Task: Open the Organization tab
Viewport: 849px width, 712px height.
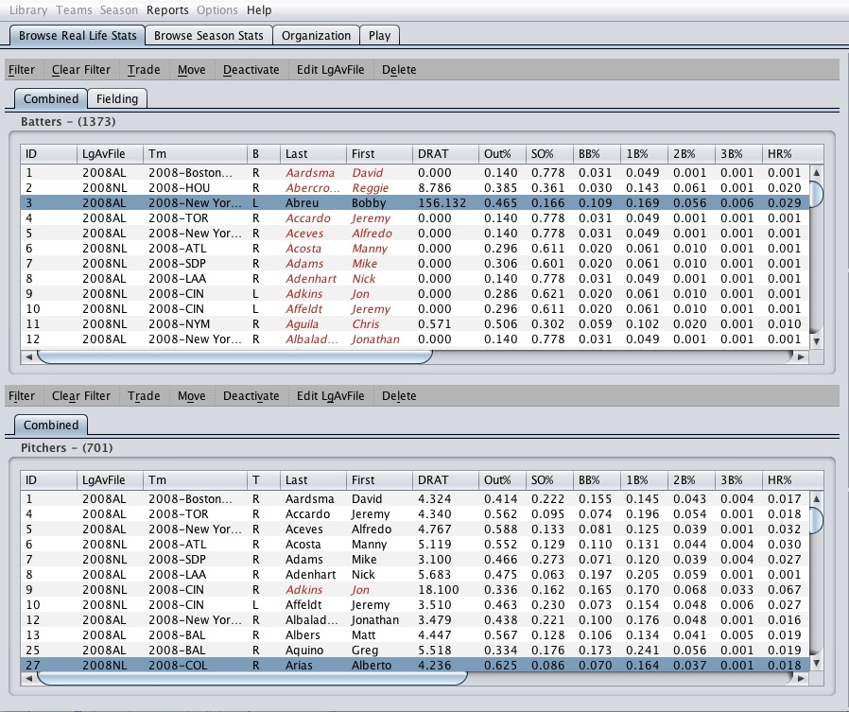Action: click(316, 36)
